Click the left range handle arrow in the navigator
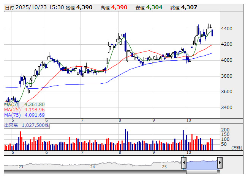 [x=184, y=162]
